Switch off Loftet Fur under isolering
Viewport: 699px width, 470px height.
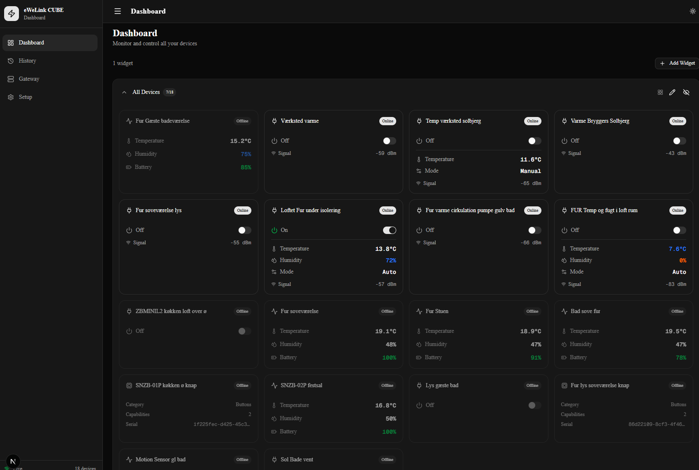[x=389, y=230]
